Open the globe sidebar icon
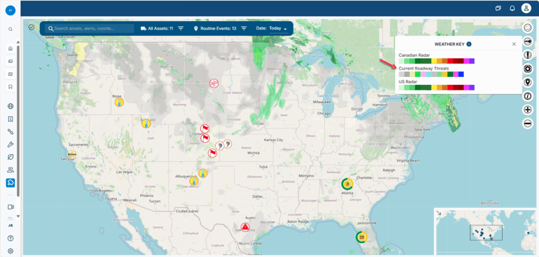 [x=11, y=106]
